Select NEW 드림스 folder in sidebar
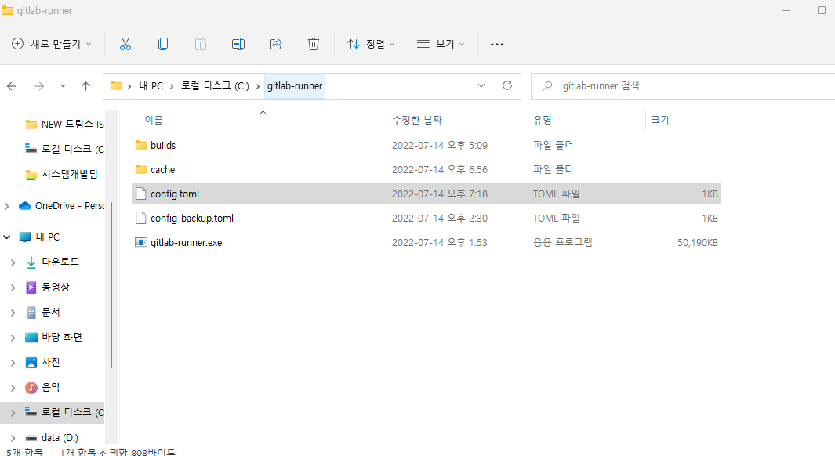Screen dimensions: 835x456 (64, 124)
